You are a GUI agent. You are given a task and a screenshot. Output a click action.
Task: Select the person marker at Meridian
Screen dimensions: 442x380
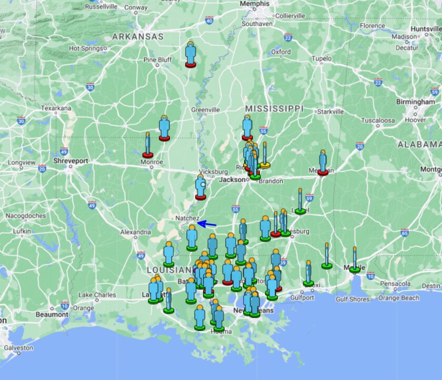[323, 162]
